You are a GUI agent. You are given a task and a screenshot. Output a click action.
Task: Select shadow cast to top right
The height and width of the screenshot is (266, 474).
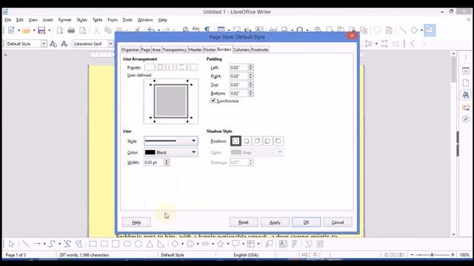click(x=257, y=141)
